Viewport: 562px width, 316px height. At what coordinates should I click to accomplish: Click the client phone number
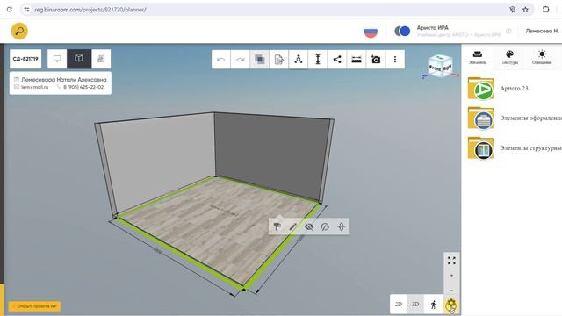point(83,87)
